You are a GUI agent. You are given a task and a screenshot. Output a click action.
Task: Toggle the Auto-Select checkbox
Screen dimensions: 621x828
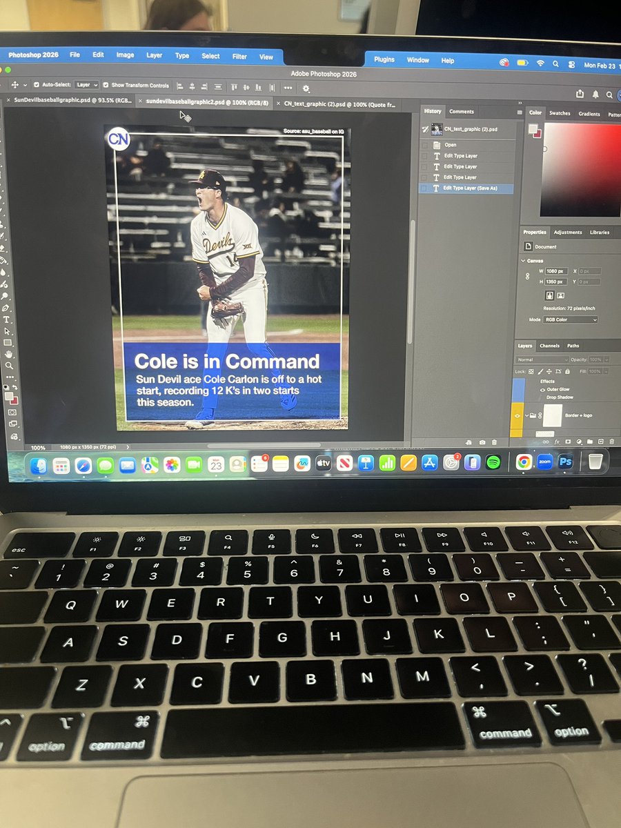point(37,86)
